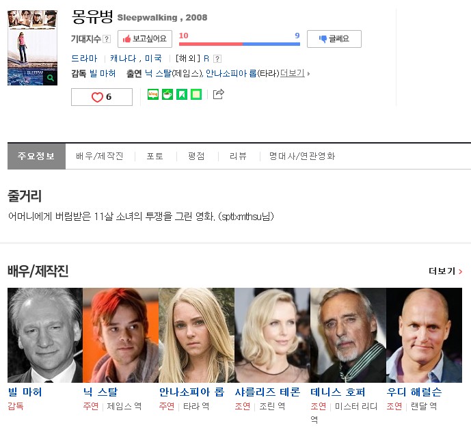Toggle the heart like button showing 6
Image resolution: width=471 pixels, height=432 pixels.
pos(102,97)
